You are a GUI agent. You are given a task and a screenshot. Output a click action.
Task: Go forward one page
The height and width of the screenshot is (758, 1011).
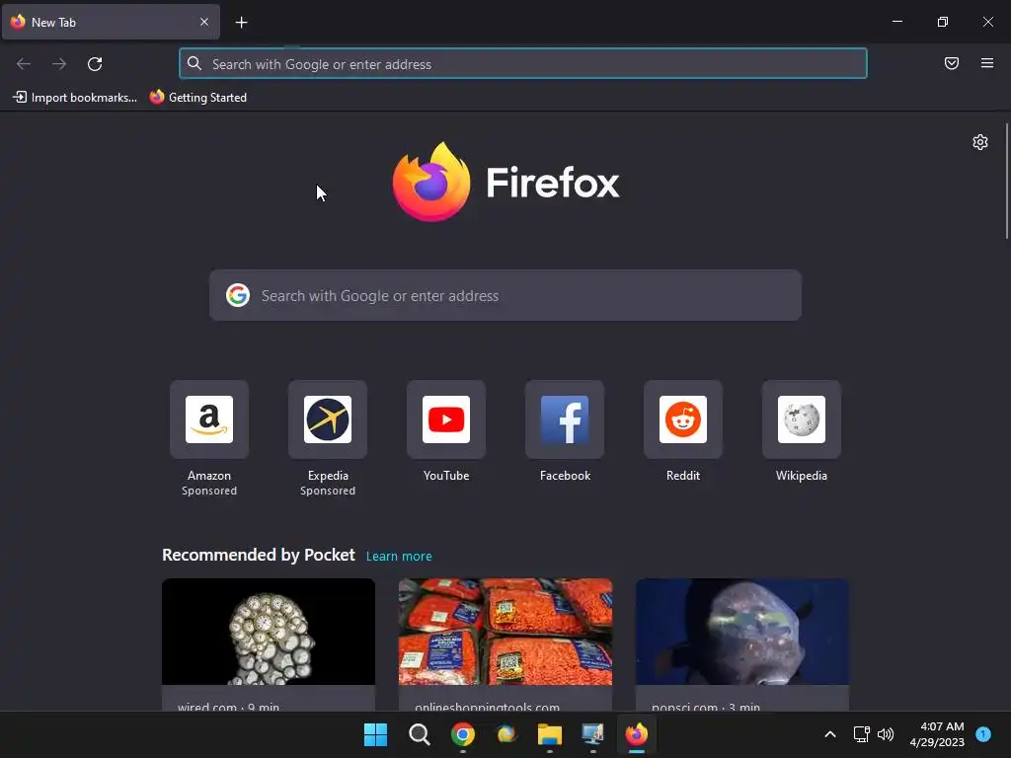click(x=59, y=64)
